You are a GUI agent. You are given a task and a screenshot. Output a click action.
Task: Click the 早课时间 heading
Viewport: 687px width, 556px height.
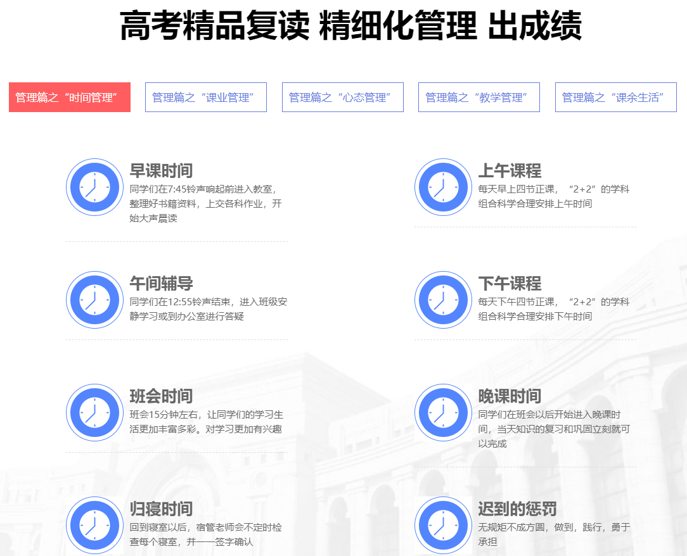pos(161,171)
